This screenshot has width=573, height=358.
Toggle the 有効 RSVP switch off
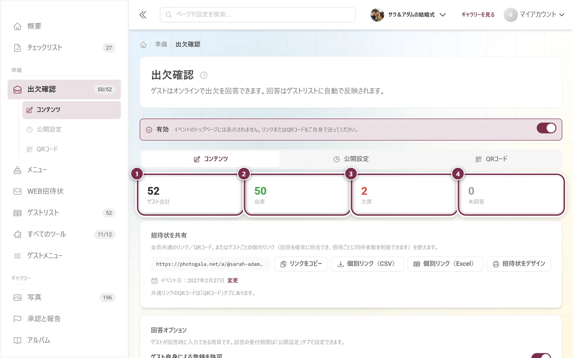coord(546,128)
